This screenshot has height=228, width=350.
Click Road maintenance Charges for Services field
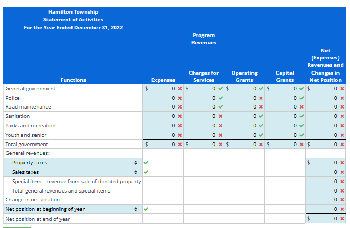click(203, 107)
